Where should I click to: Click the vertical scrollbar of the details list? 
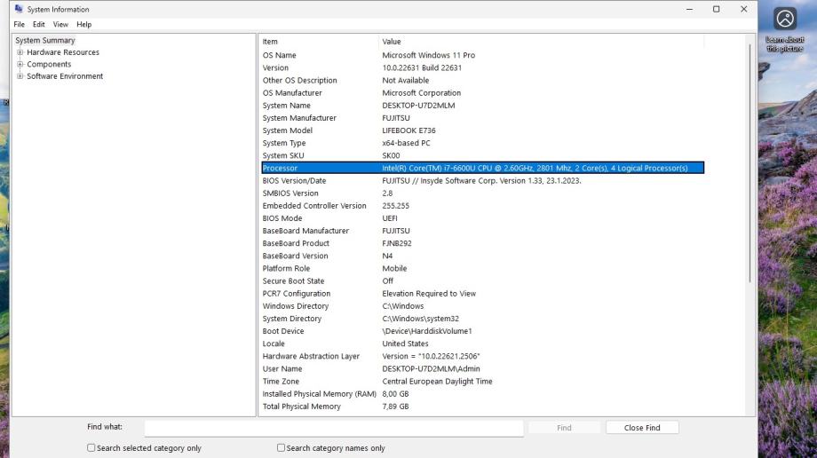pos(750,162)
